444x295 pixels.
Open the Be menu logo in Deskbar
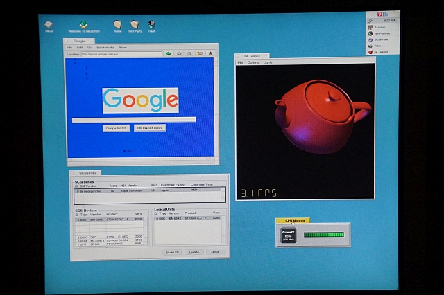[x=382, y=14]
